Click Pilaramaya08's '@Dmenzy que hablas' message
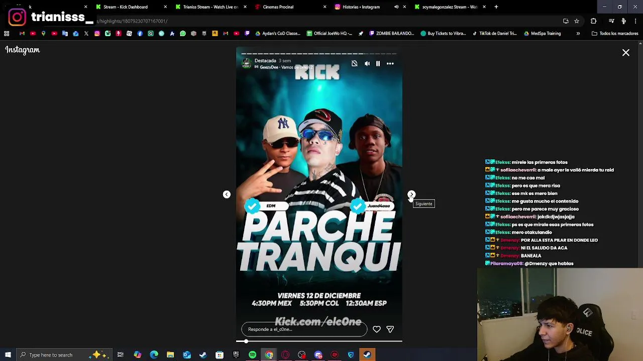 549,264
